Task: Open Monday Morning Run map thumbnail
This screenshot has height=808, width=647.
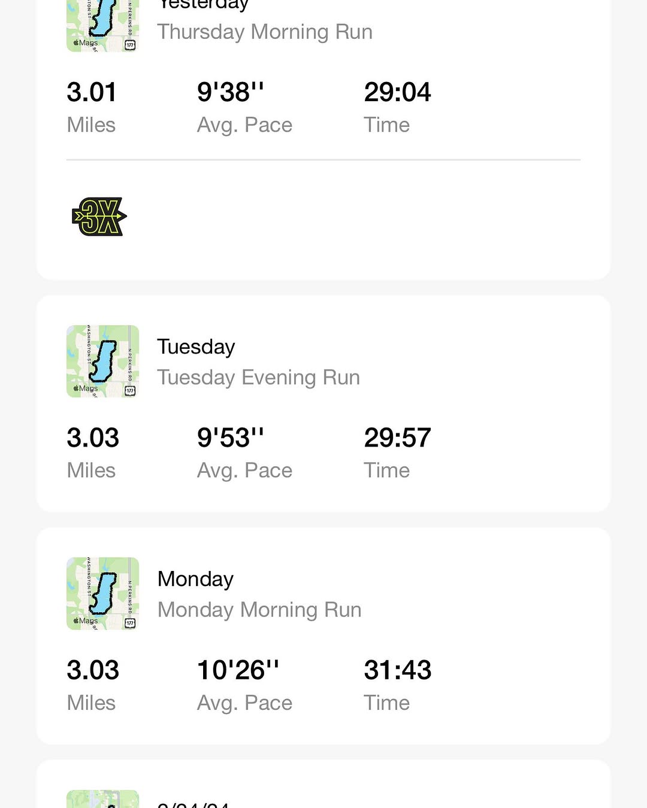Action: [102, 594]
